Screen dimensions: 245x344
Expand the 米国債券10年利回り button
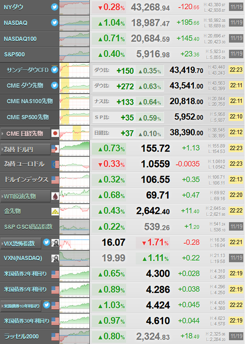[21, 306]
